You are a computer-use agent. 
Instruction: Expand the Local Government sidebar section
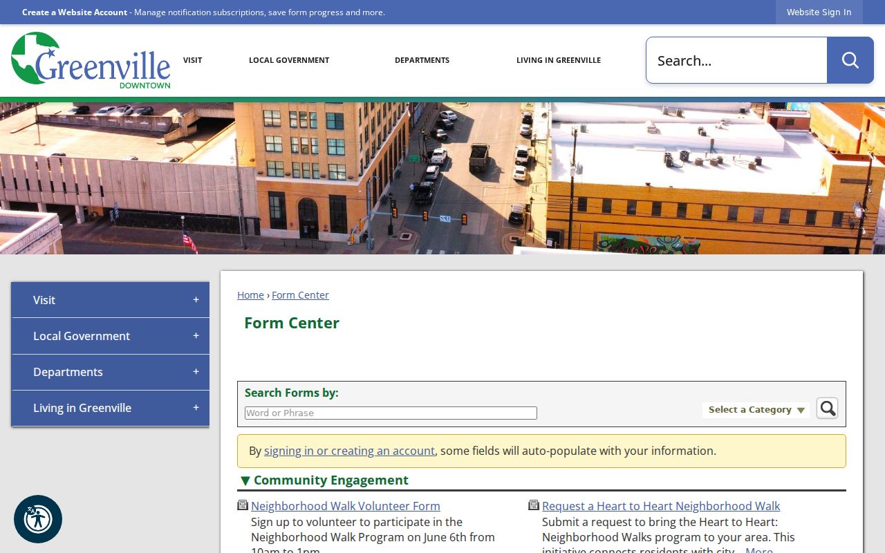pyautogui.click(x=196, y=336)
